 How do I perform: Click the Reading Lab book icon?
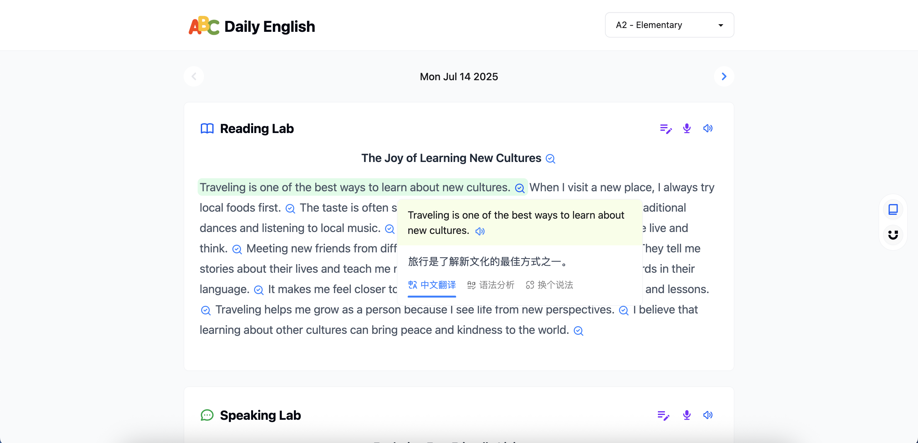207,129
